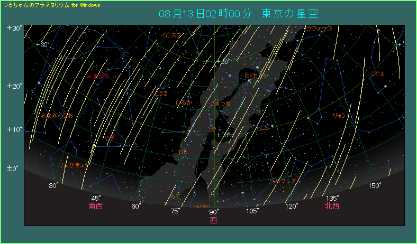Click the 90° azimuth label
Viewport: 417px width, 244px height.
coord(214,212)
